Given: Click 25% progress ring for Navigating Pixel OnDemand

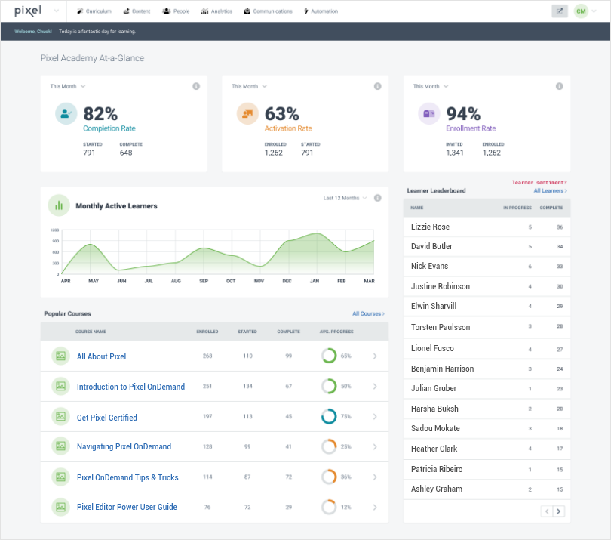Looking at the screenshot, I should pyautogui.click(x=329, y=446).
